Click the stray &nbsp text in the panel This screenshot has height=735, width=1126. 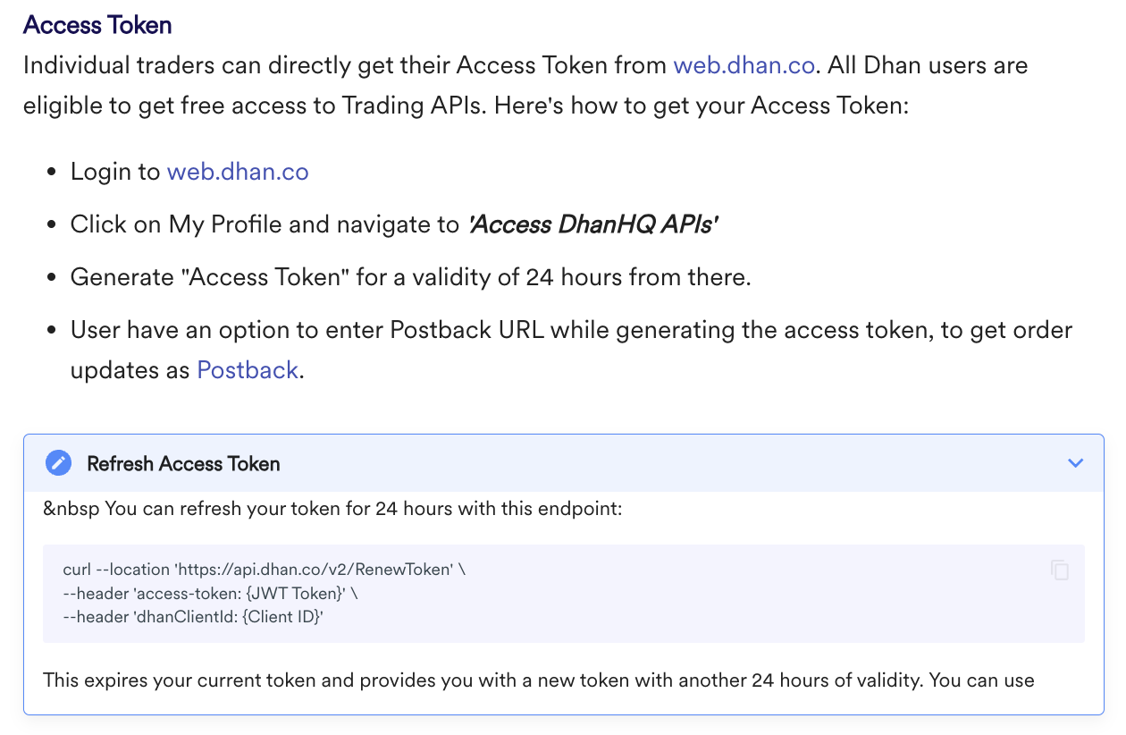pyautogui.click(x=71, y=510)
